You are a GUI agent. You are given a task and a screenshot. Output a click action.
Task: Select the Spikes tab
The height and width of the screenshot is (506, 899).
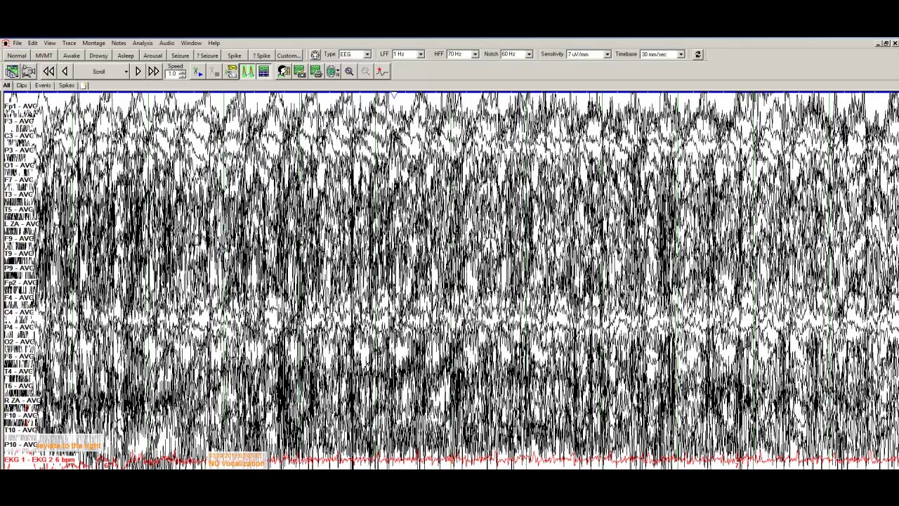pos(66,85)
